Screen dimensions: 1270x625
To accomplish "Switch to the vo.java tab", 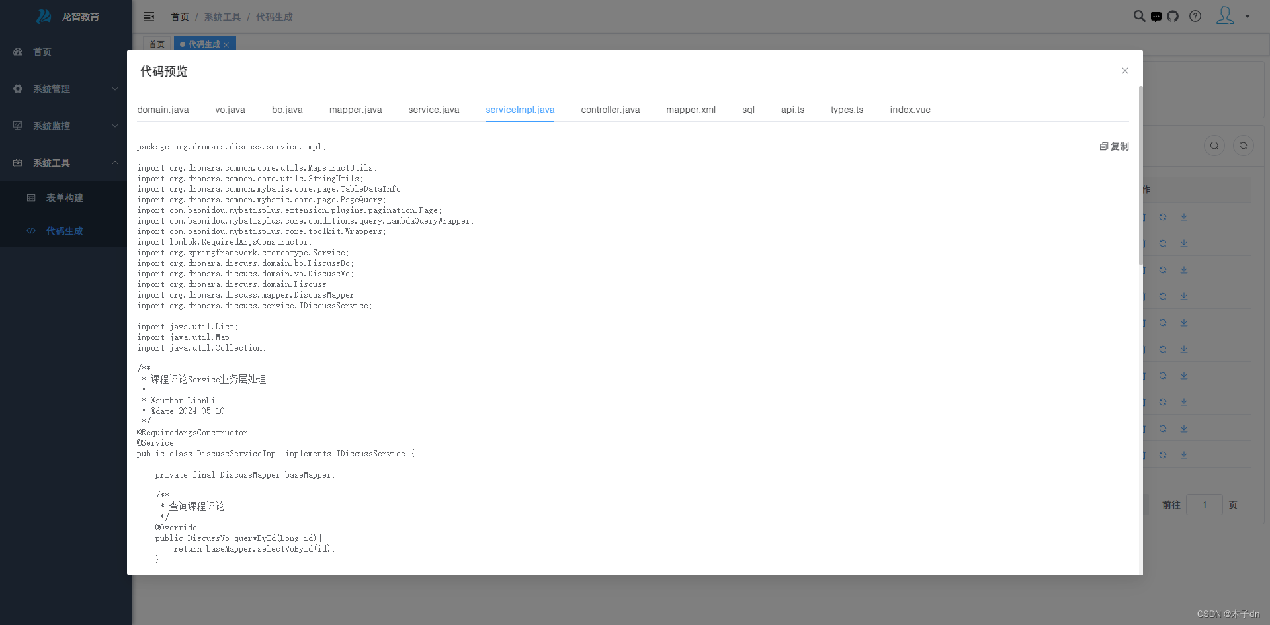I will click(x=230, y=110).
